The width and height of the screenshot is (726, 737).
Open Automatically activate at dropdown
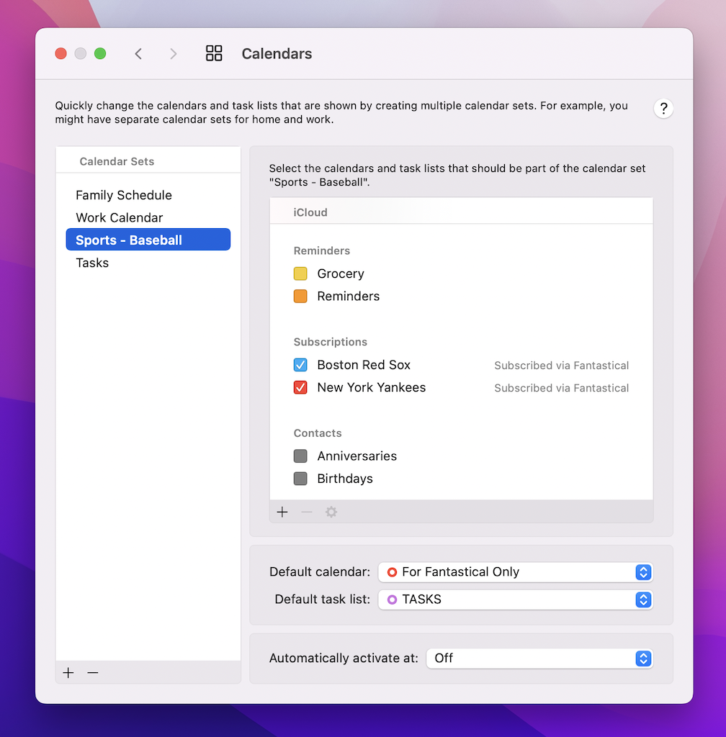pos(539,658)
